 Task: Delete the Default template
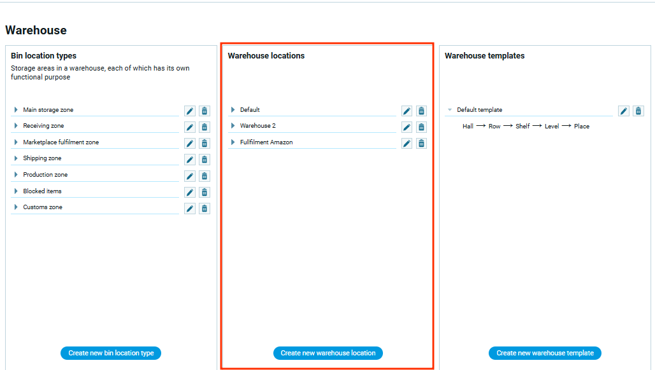point(638,111)
